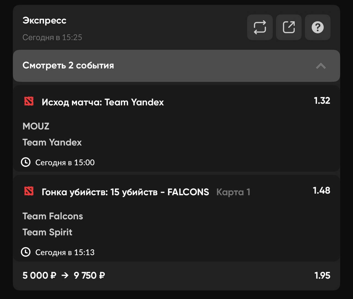Click the arrow between stake and payout
The width and height of the screenshot is (353, 299).
65,275
